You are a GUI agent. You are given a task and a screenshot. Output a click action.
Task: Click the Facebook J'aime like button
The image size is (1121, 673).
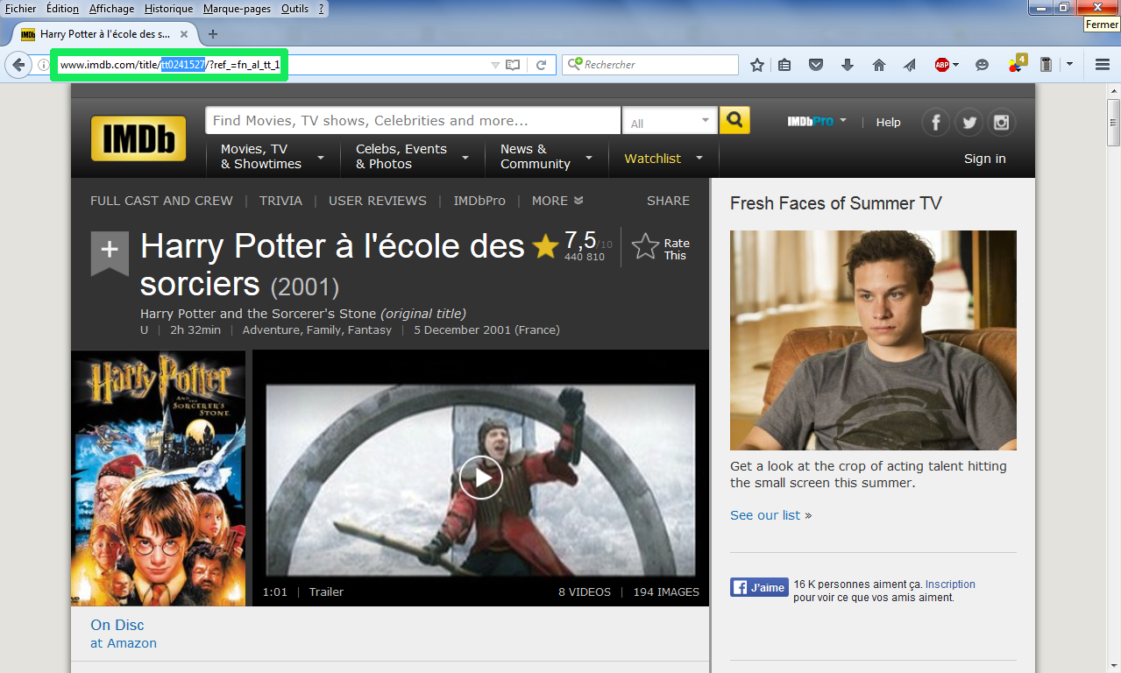point(759,587)
